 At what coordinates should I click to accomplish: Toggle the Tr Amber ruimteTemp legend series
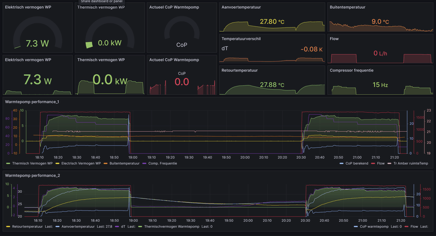click(x=410, y=164)
